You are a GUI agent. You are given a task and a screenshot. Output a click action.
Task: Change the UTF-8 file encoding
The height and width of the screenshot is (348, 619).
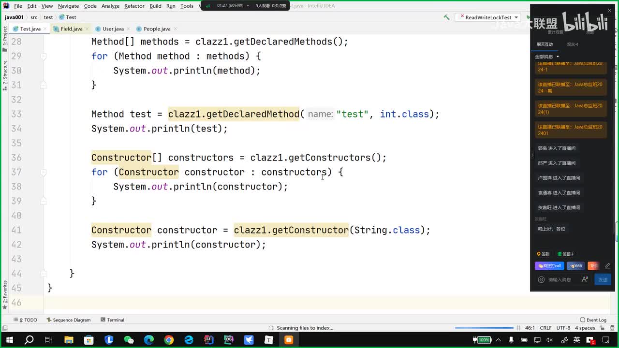tap(563, 328)
